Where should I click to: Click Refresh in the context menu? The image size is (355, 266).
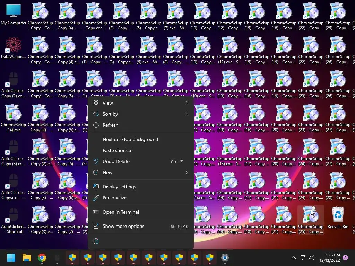[141, 125]
